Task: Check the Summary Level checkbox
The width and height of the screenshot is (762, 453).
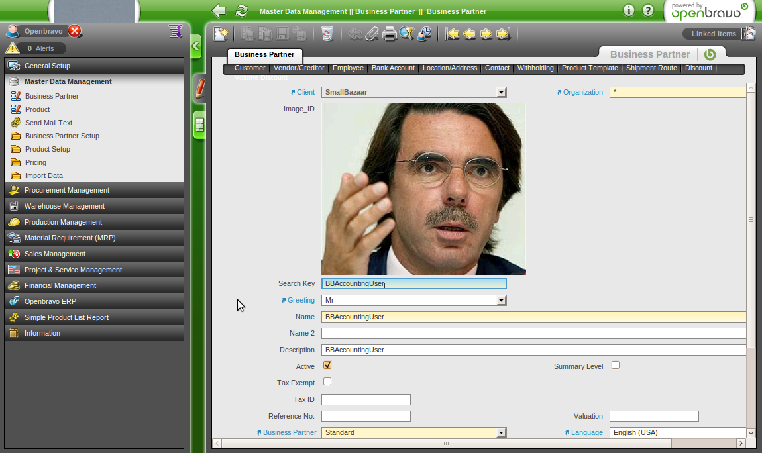Action: (616, 365)
